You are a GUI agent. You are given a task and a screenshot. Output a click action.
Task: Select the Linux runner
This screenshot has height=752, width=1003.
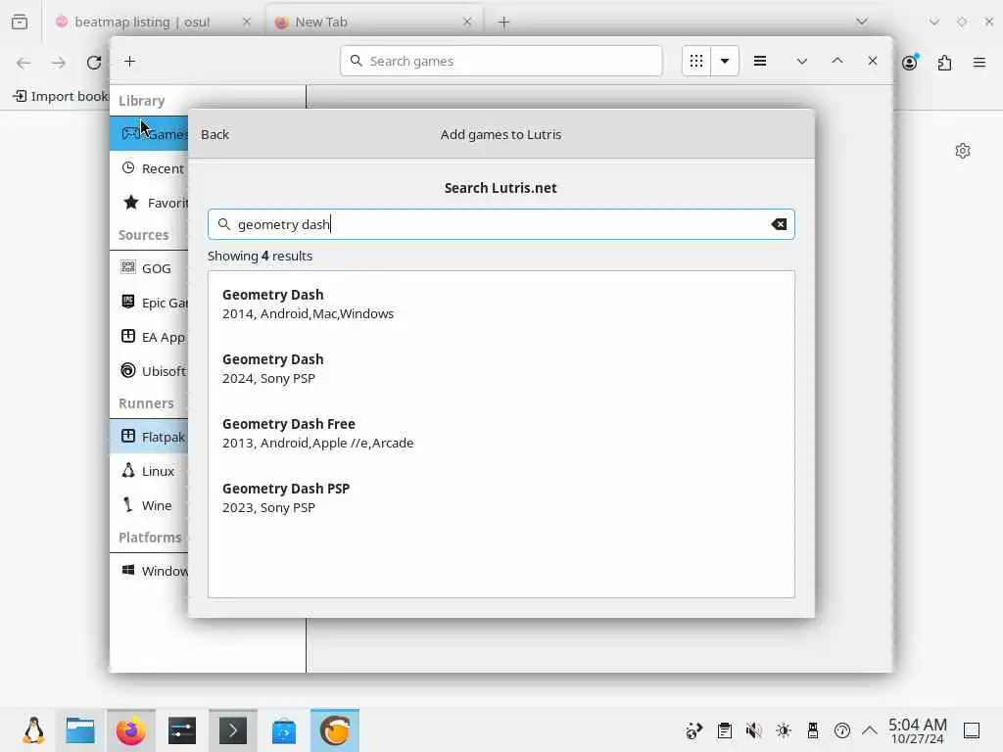(x=149, y=471)
